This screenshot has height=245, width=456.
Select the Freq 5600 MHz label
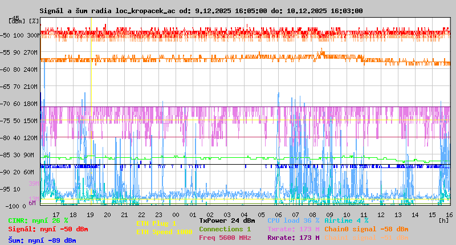[225, 238]
